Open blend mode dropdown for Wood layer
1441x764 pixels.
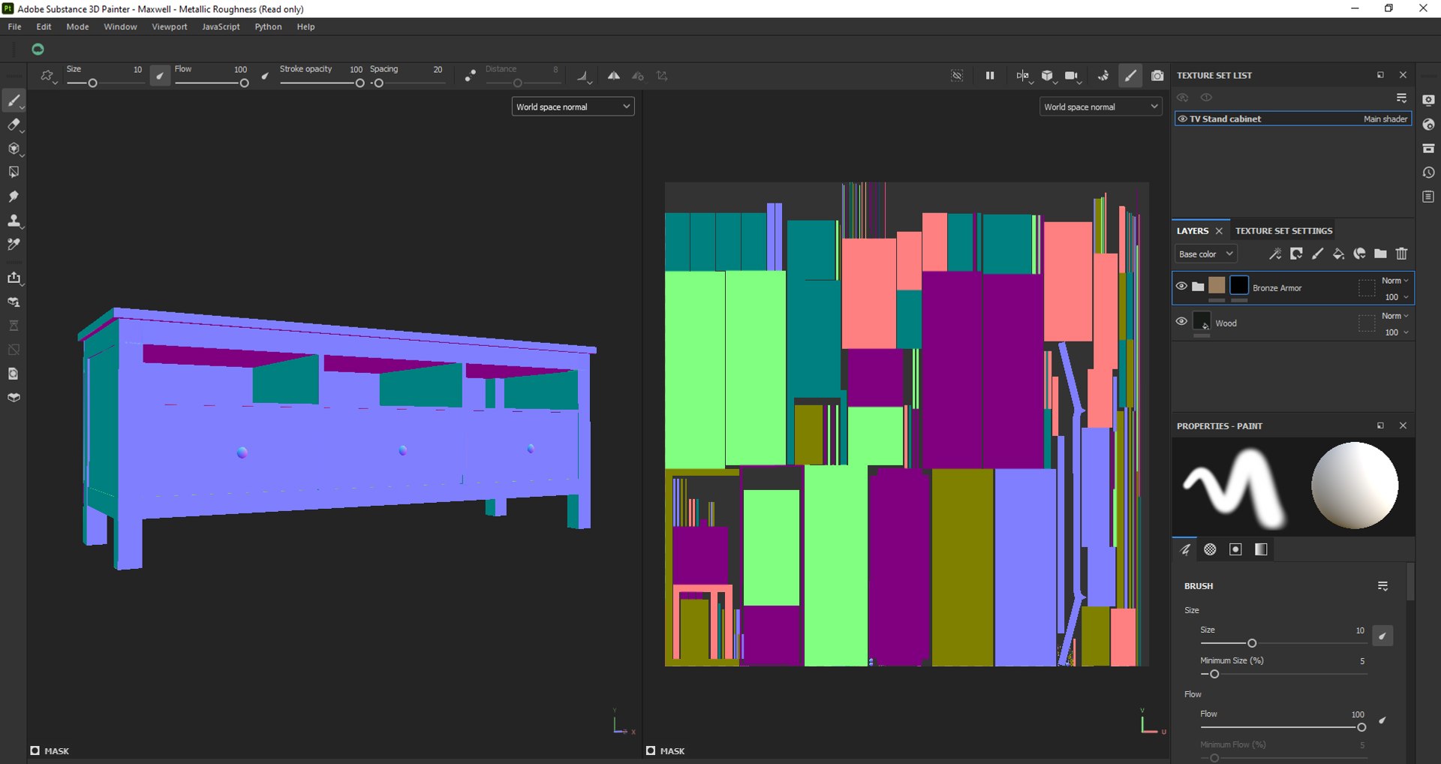tap(1394, 316)
